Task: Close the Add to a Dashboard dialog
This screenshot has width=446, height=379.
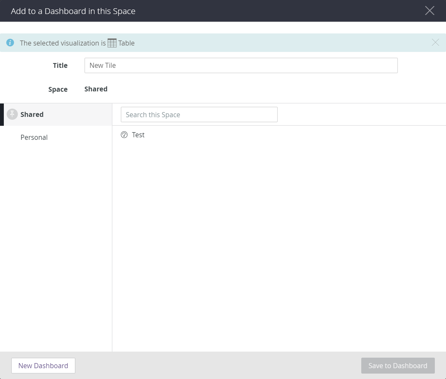Action: point(429,11)
